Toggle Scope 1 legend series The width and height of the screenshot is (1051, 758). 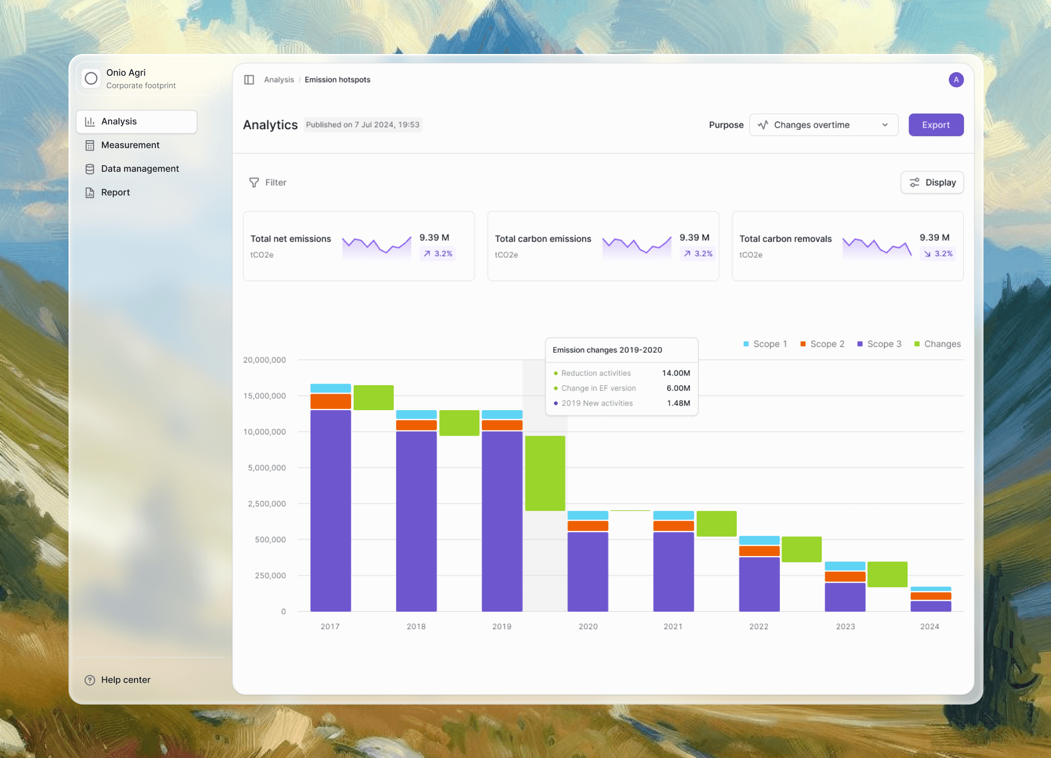pyautogui.click(x=765, y=344)
